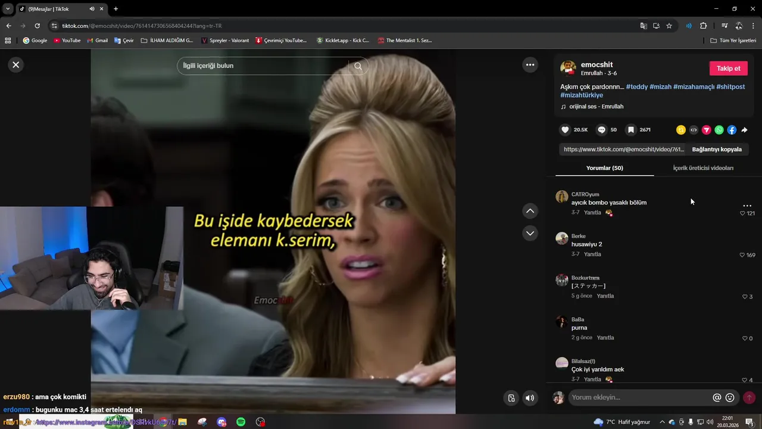Open more options on CATROyum's comment
The height and width of the screenshot is (429, 762).
point(747,206)
